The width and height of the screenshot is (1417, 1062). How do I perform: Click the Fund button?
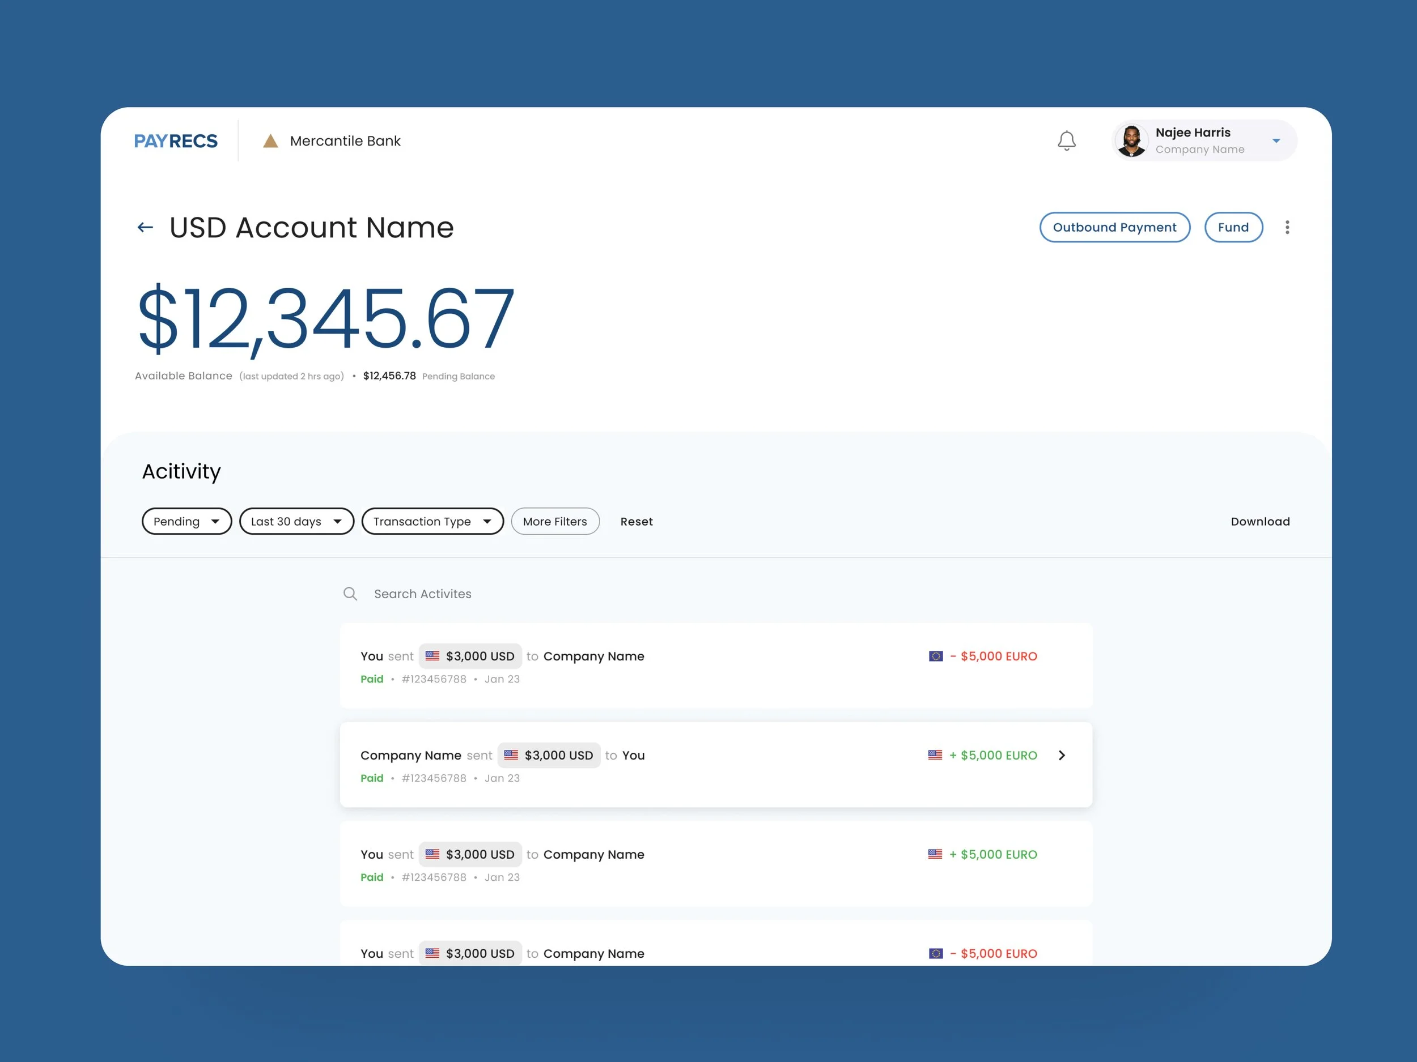1233,227
